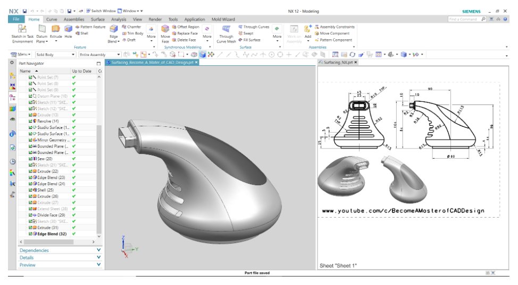The height and width of the screenshot is (285, 518).
Task: Toggle checkbox for Revolve (14) feature
Action: tap(30, 121)
